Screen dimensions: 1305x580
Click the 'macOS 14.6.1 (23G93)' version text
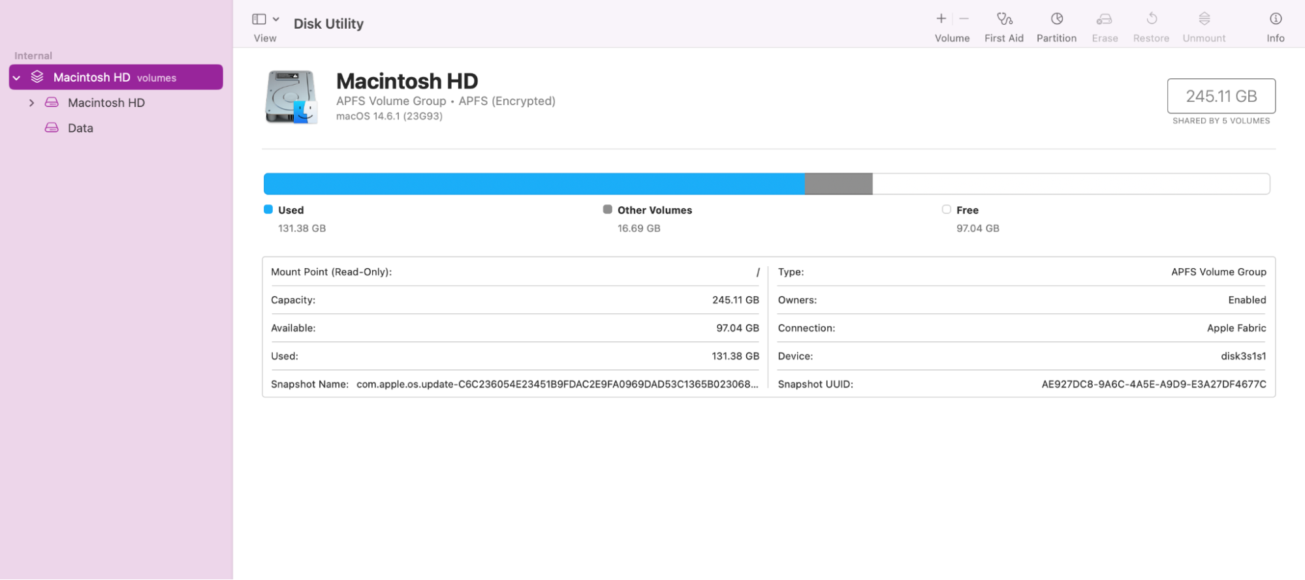[389, 116]
